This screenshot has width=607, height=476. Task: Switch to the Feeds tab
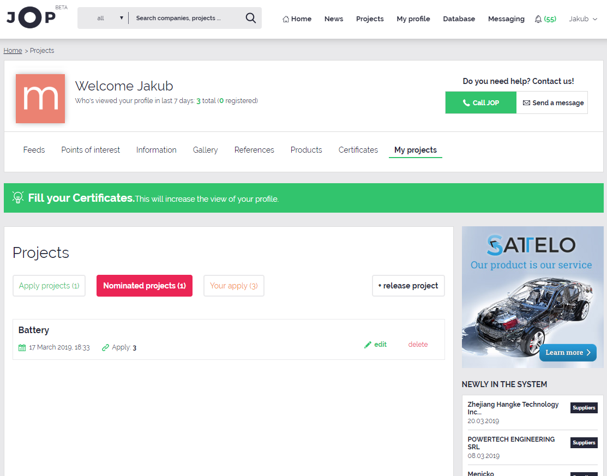click(x=34, y=150)
